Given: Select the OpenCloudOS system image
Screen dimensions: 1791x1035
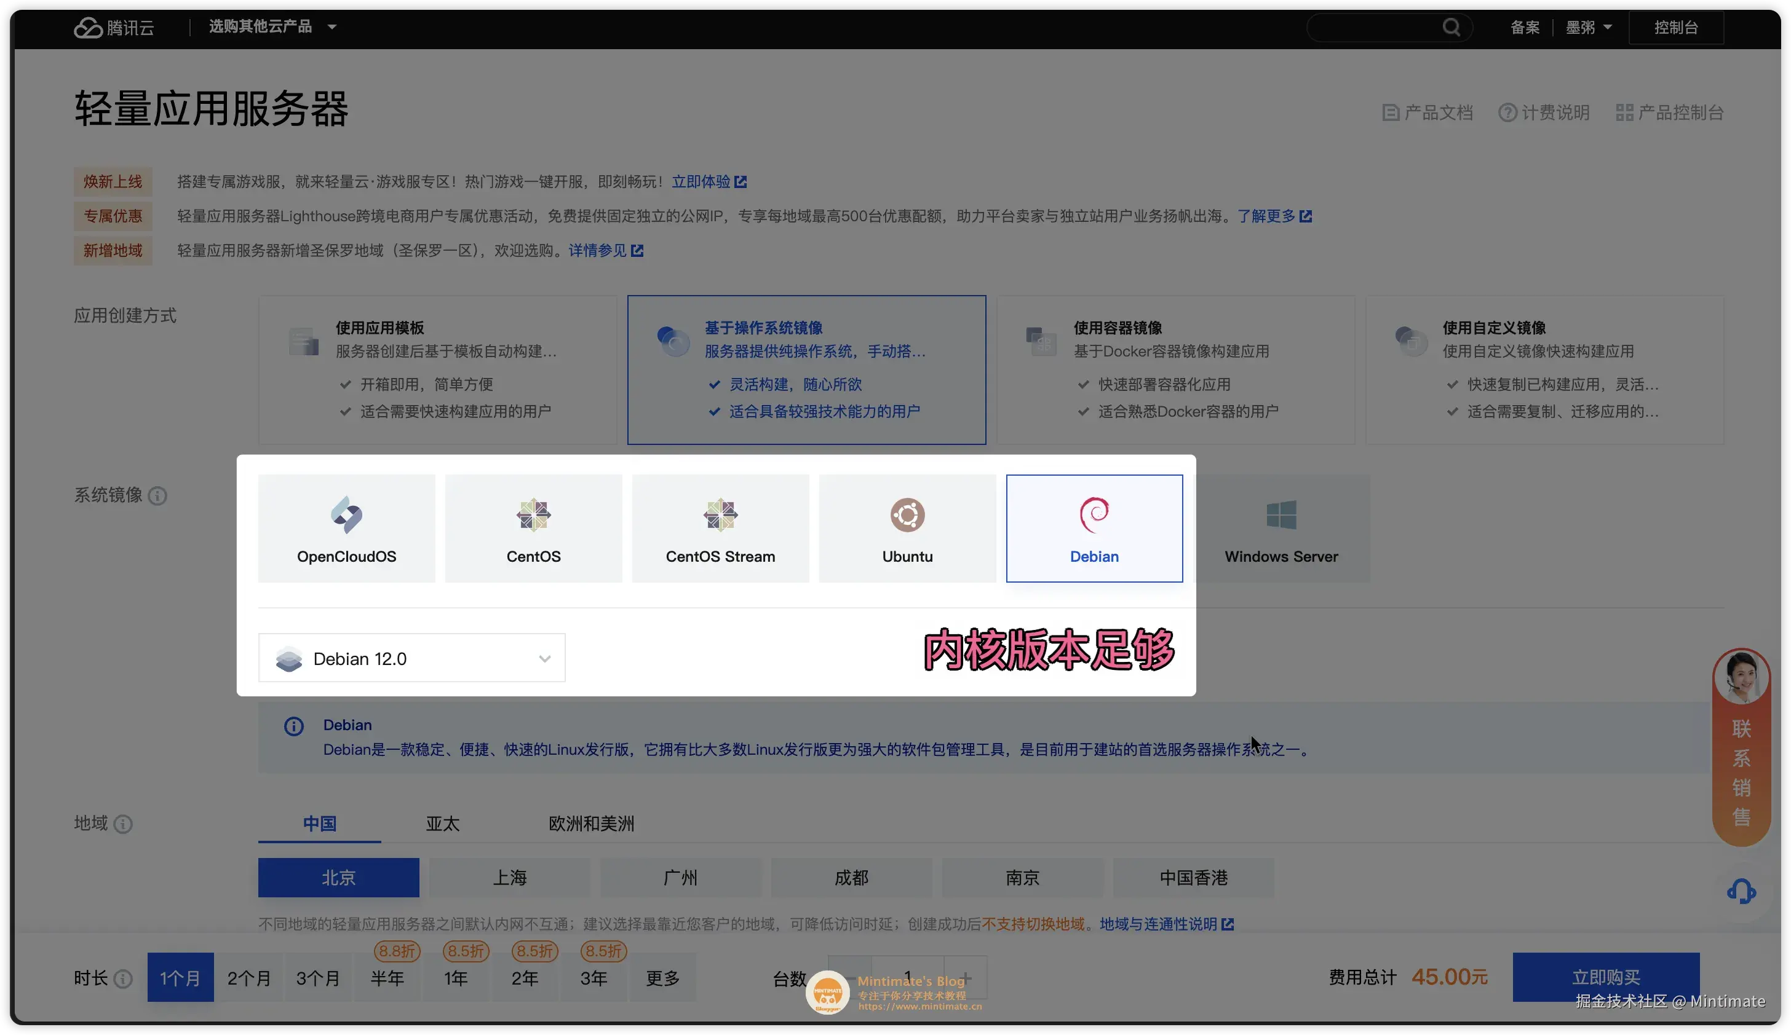Looking at the screenshot, I should tap(346, 529).
